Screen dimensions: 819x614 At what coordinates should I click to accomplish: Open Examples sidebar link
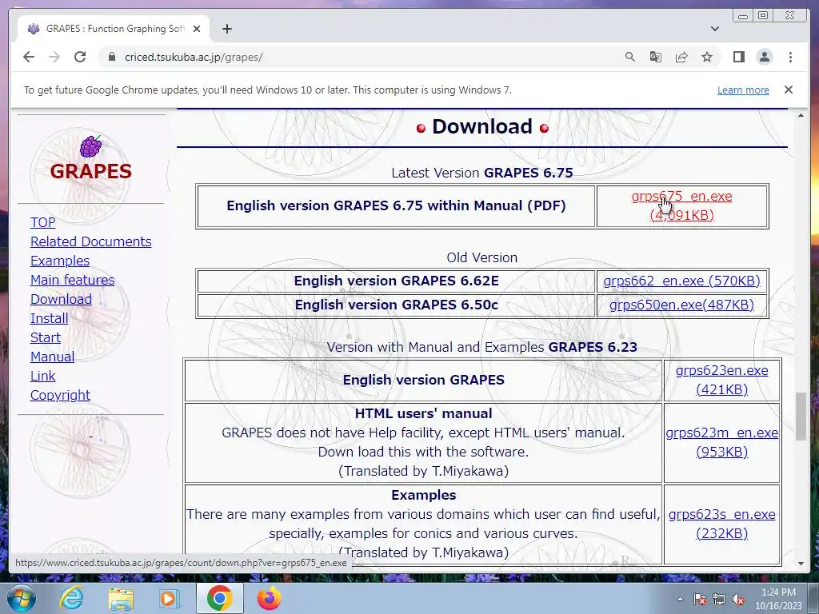coord(60,261)
